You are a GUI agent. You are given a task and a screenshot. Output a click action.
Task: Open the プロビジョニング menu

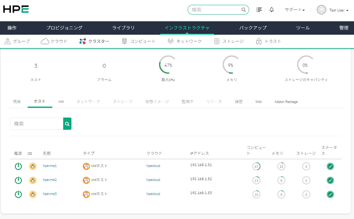pyautogui.click(x=64, y=28)
